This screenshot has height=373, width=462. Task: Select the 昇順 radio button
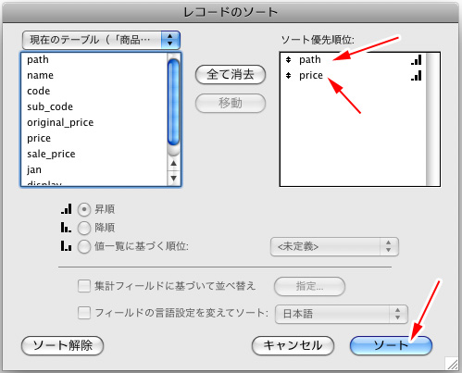click(84, 209)
